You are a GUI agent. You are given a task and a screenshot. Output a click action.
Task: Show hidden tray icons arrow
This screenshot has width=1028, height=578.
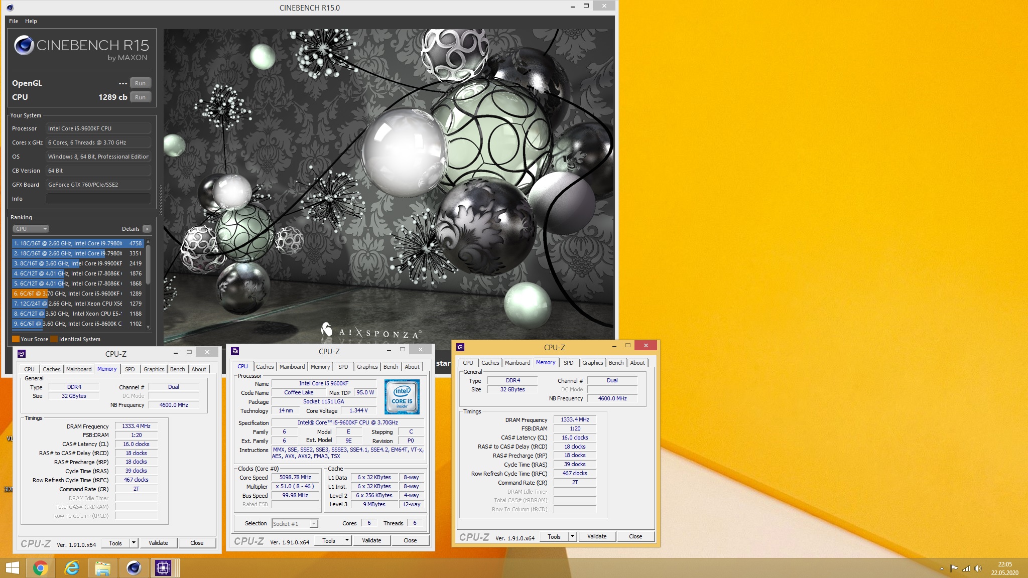(x=942, y=568)
